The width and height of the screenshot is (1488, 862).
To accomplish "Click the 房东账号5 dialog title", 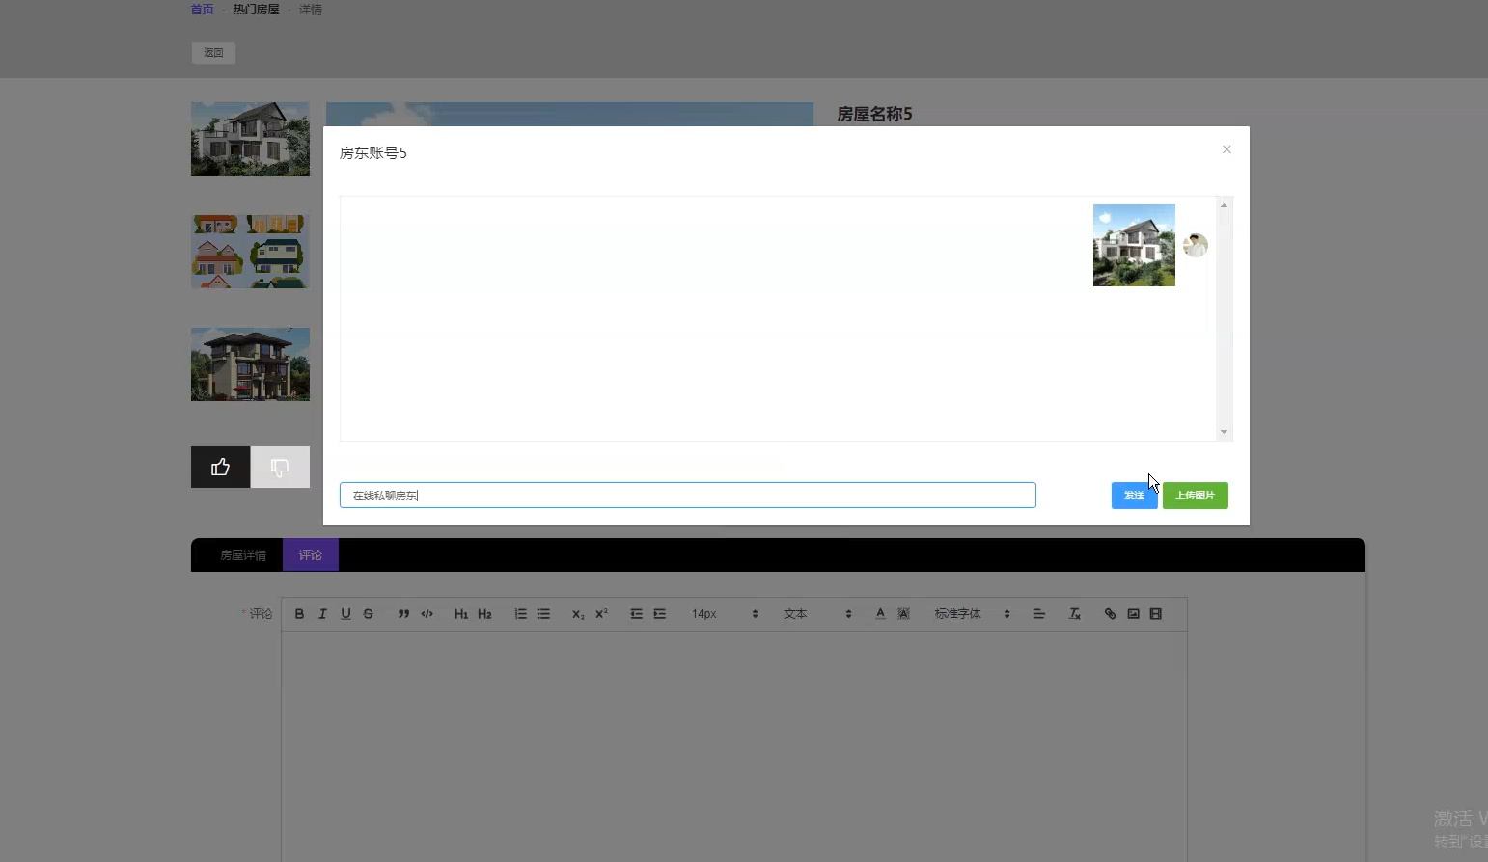I will pos(373,152).
